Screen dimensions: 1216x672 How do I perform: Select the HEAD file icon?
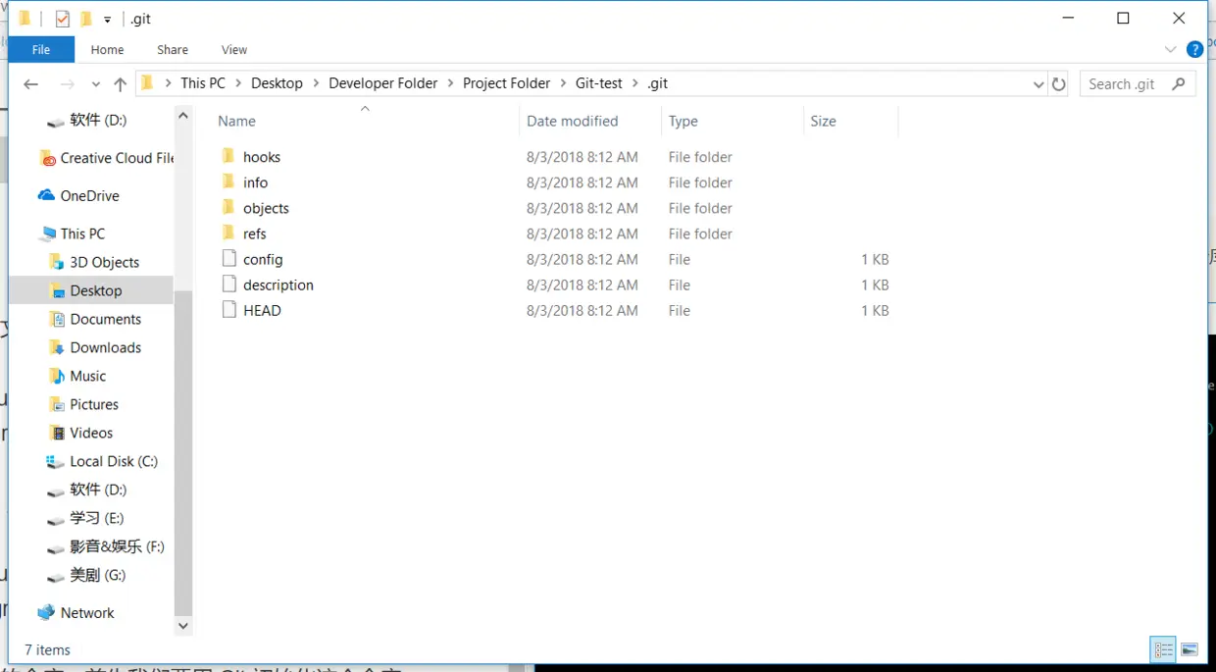[x=229, y=309]
